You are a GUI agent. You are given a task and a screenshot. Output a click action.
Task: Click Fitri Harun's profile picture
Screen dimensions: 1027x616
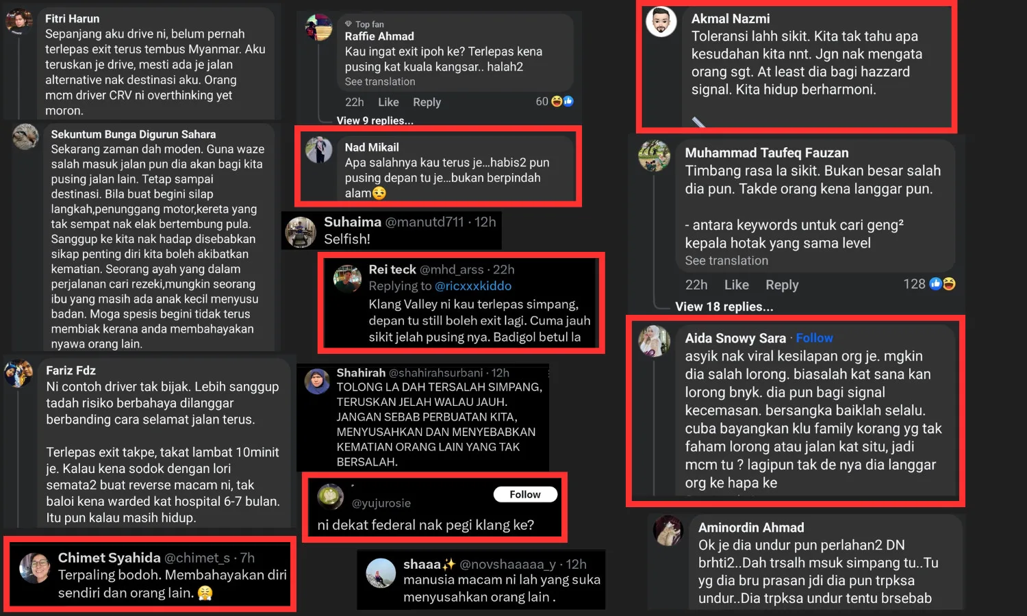[19, 22]
